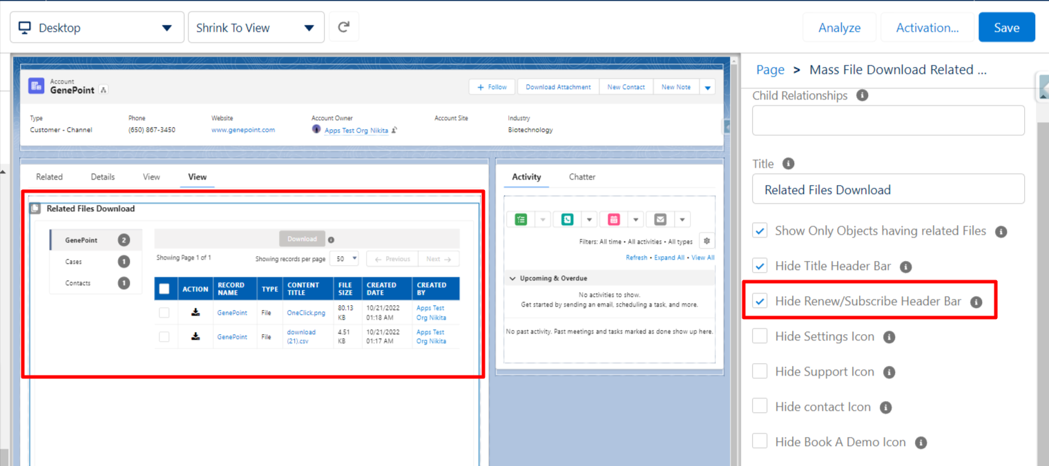This screenshot has height=466, width=1049.
Task: Collapse the Upcoming & Overdue section
Action: (512, 278)
